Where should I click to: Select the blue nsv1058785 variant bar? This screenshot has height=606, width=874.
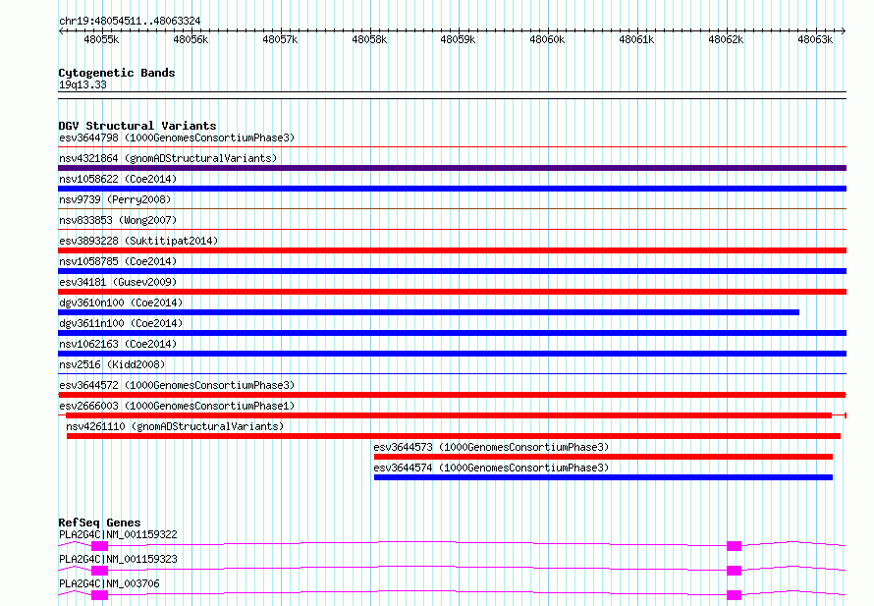click(452, 271)
